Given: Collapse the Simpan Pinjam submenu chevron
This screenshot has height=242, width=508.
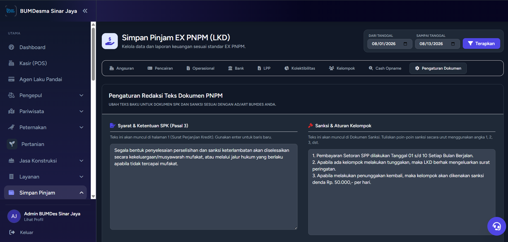Looking at the screenshot, I should coord(81,193).
